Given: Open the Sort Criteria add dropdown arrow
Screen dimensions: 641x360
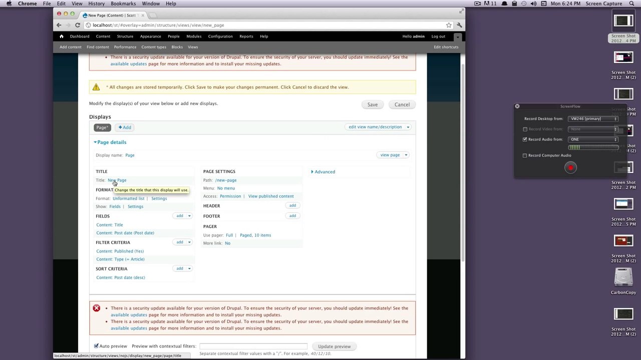Looking at the screenshot, I should [x=189, y=268].
